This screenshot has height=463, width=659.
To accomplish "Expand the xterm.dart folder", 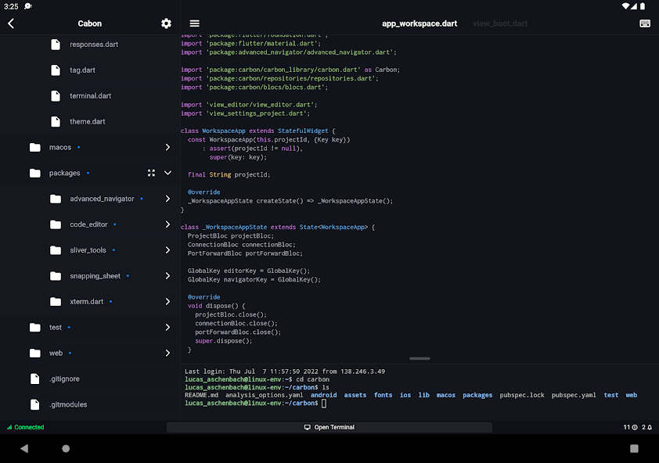I will [x=167, y=302].
